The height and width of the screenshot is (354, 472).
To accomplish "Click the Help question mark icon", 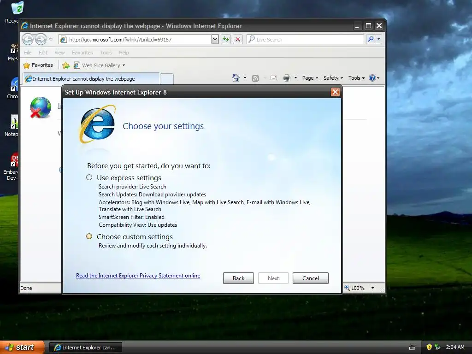I will (x=372, y=78).
